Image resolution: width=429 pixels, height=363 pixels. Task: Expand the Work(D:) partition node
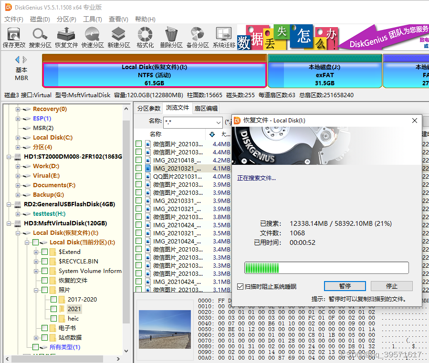coord(18,166)
